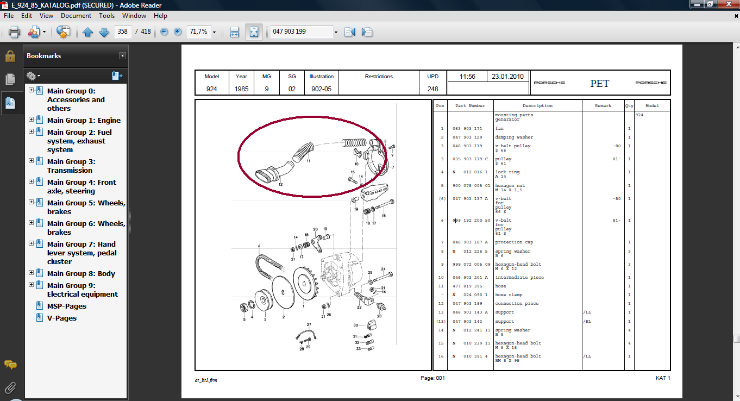
Task: Select bookmark Main Group 6: Wheels, brakes
Action: click(86, 228)
